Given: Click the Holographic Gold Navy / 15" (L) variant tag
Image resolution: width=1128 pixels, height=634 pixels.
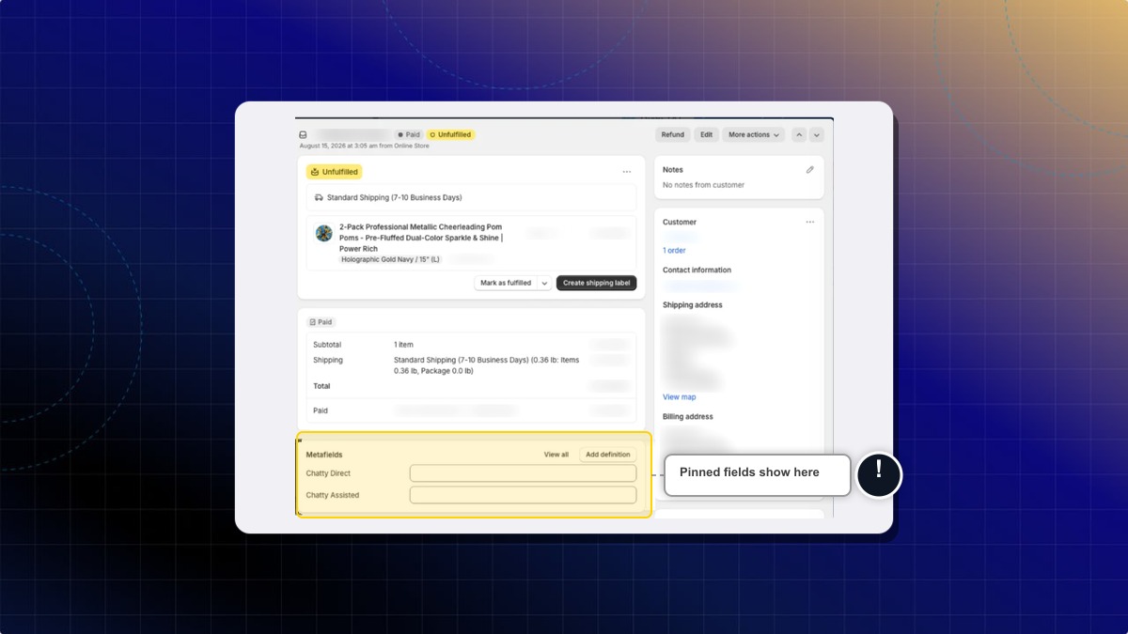Looking at the screenshot, I should pyautogui.click(x=391, y=259).
